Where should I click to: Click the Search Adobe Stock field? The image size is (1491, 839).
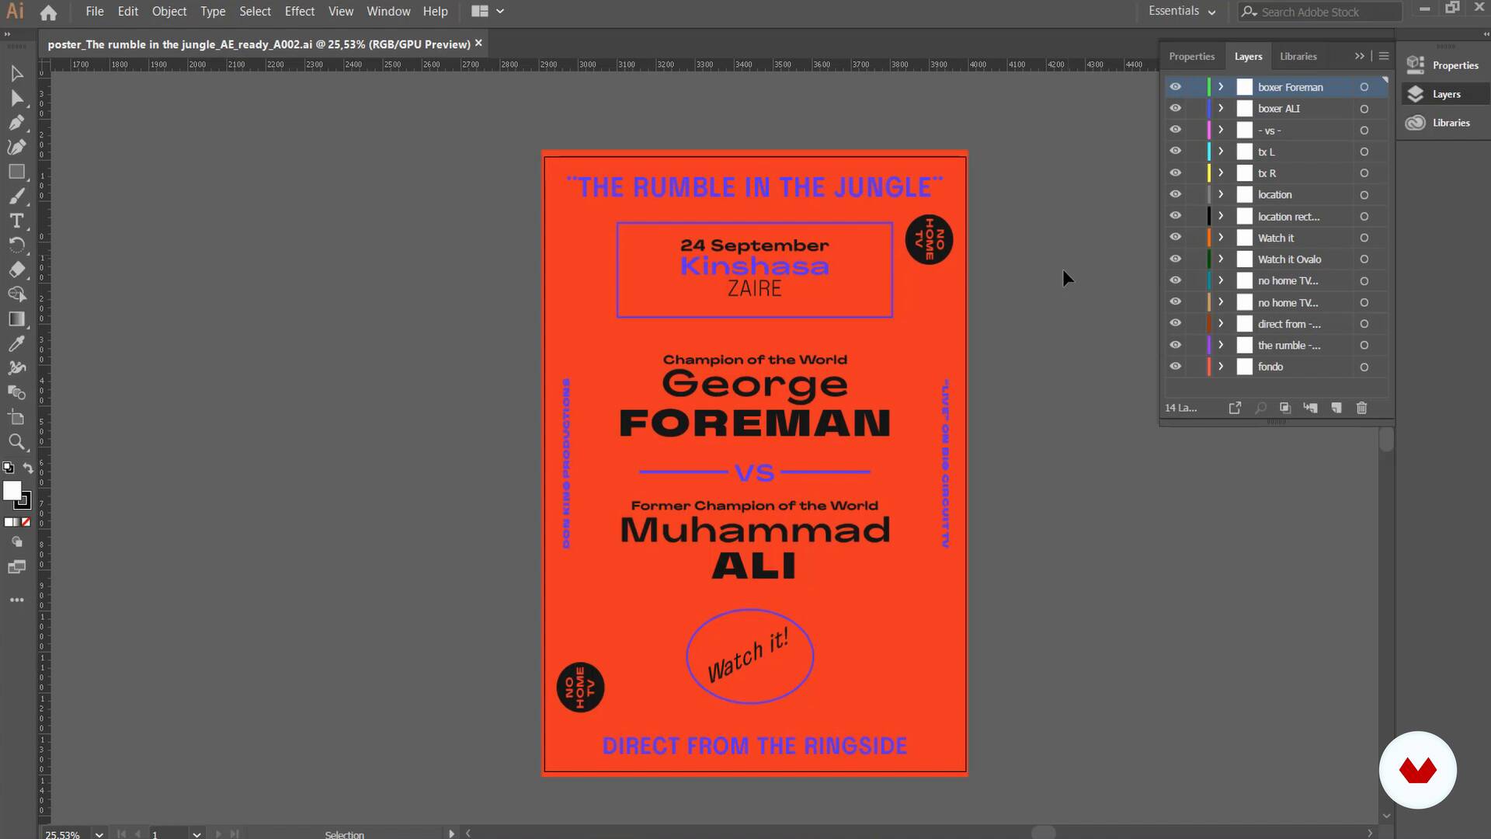(x=1320, y=12)
